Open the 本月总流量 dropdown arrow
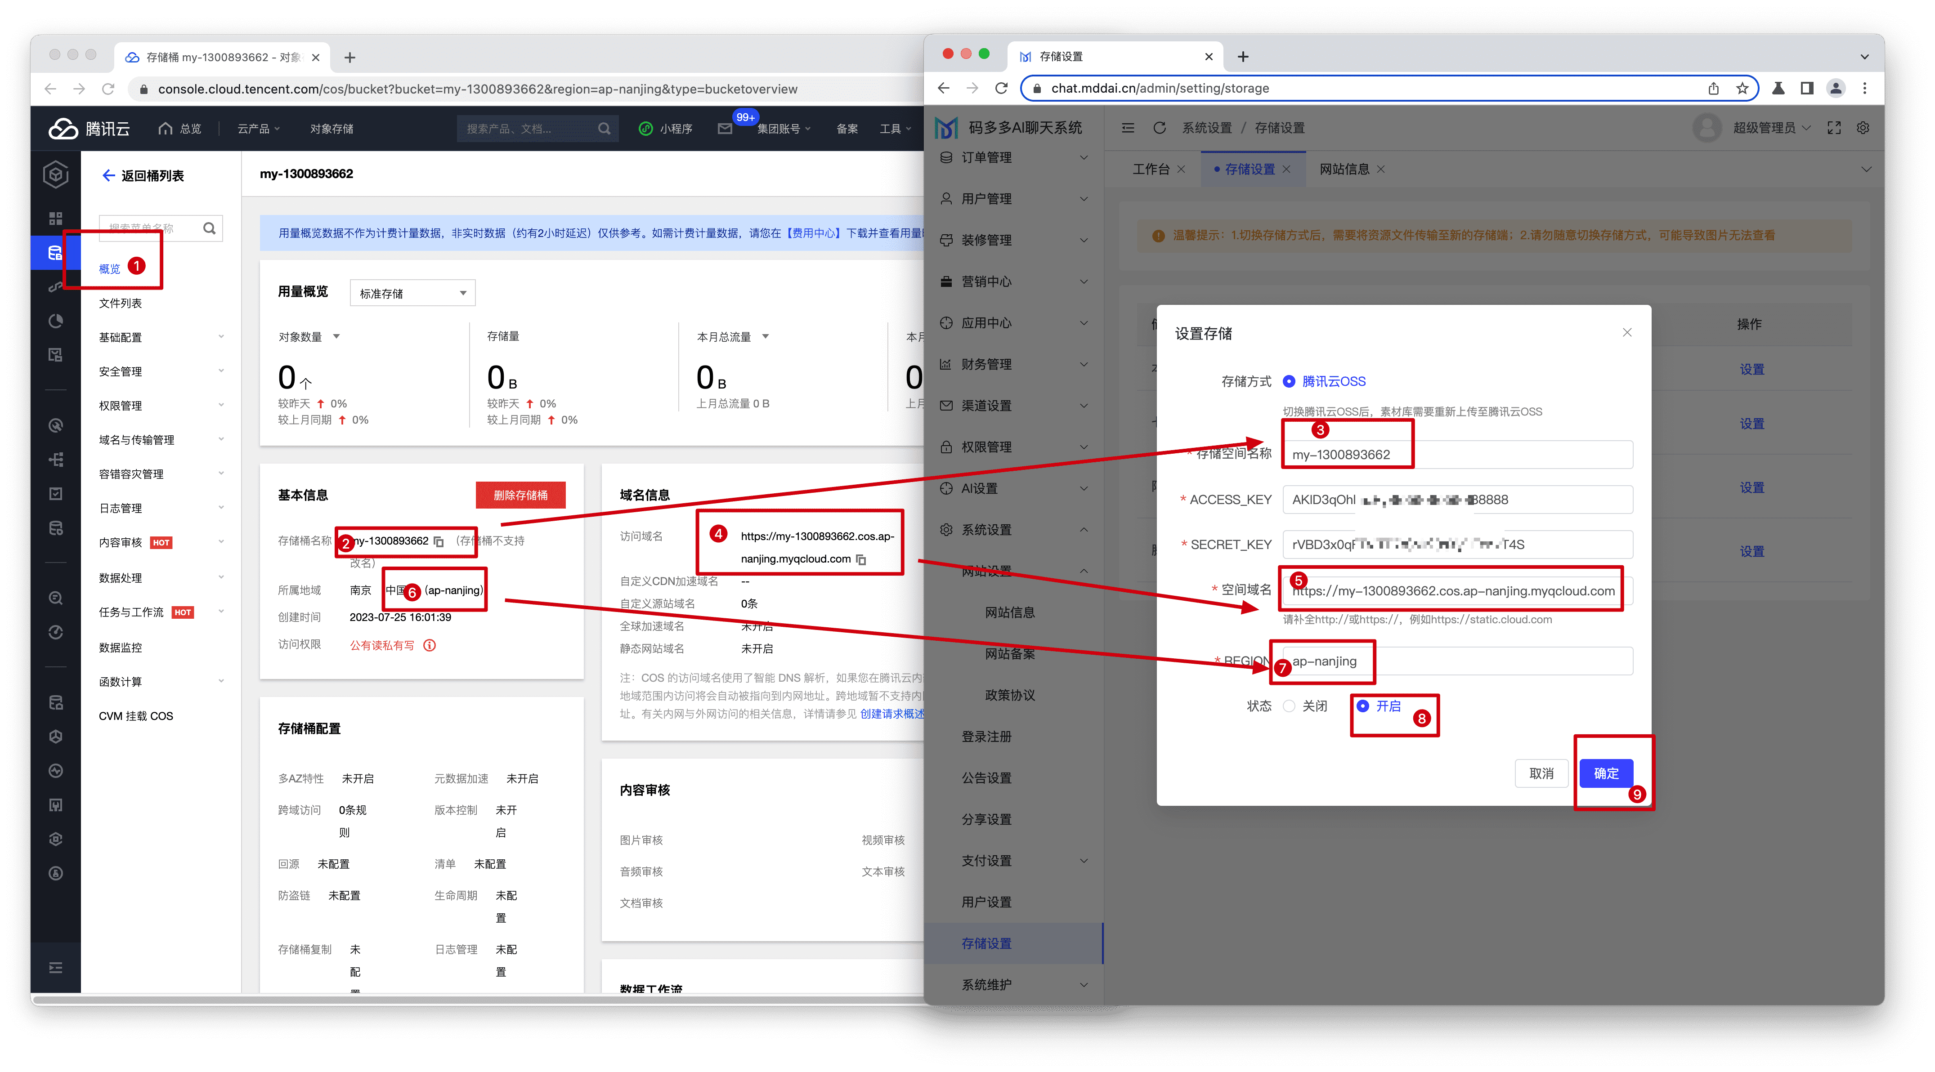1935x1072 pixels. (x=766, y=337)
